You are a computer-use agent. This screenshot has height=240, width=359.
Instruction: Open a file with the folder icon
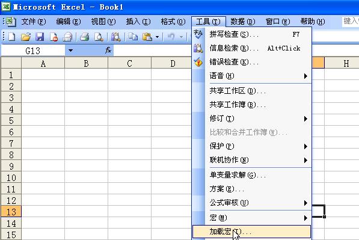pos(26,37)
